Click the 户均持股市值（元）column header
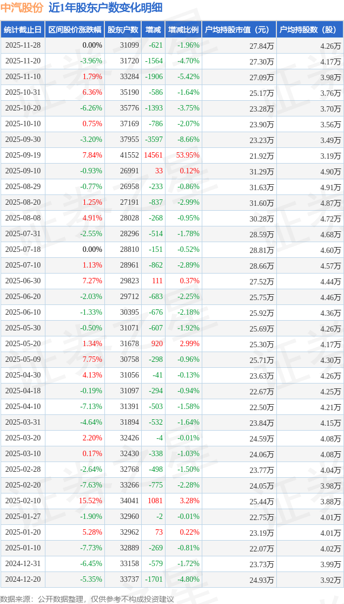This screenshot has width=344, height=604. (239, 30)
